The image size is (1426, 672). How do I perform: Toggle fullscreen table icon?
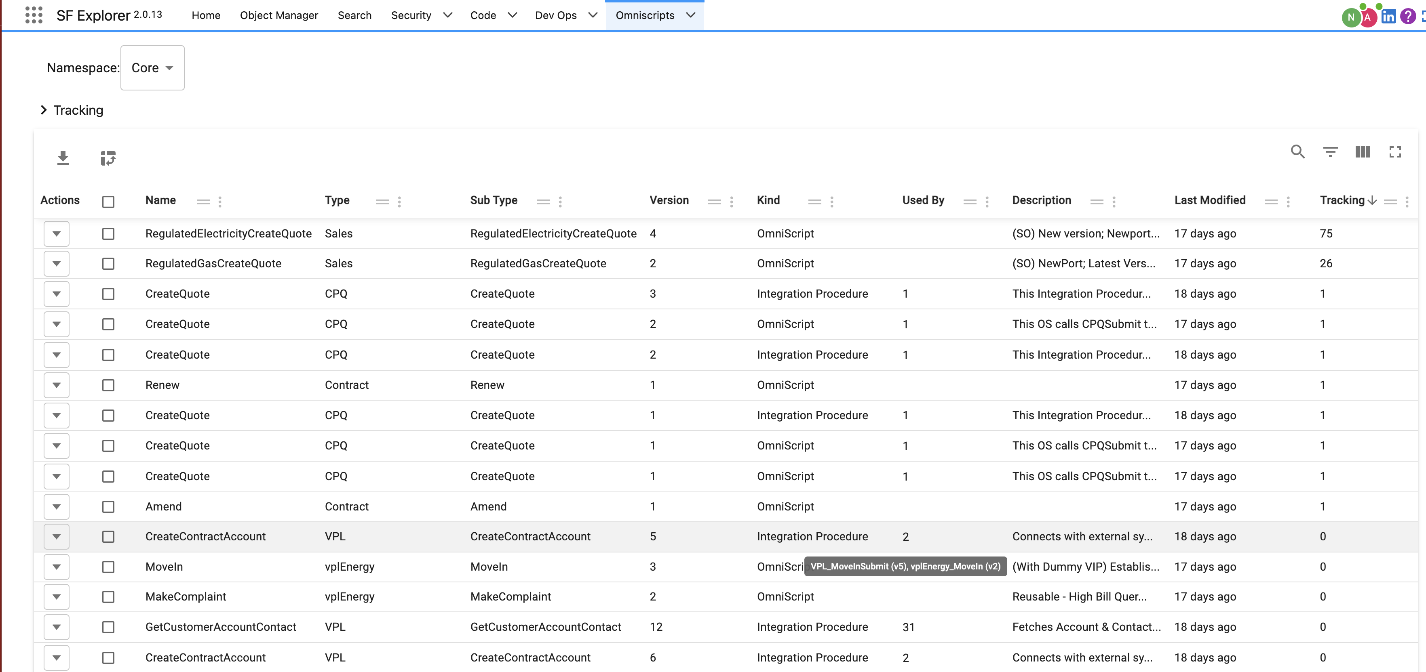1395,151
